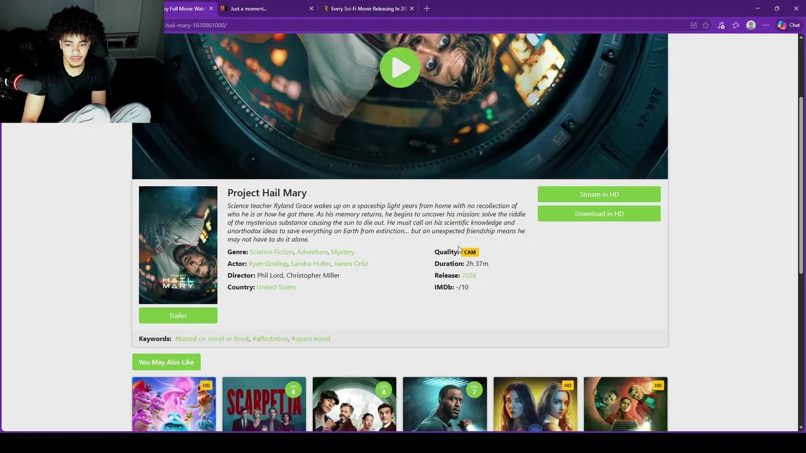Image resolution: width=806 pixels, height=453 pixels.
Task: Open the 2026 release year link
Action: click(468, 276)
